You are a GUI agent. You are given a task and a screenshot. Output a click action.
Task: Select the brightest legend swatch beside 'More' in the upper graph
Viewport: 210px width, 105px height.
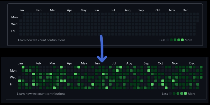click(182, 40)
